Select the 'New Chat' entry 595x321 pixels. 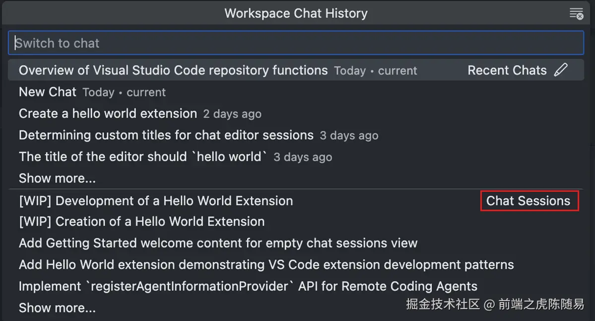click(x=48, y=92)
